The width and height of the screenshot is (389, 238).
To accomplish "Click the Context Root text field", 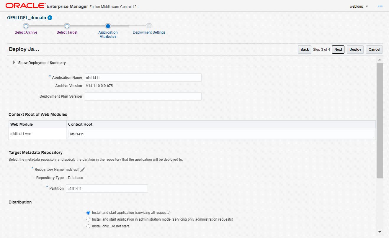I will point(221,134).
